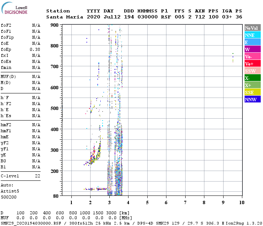Select the NNE legend swatch
This screenshot has width=263, height=226.
[252, 35]
